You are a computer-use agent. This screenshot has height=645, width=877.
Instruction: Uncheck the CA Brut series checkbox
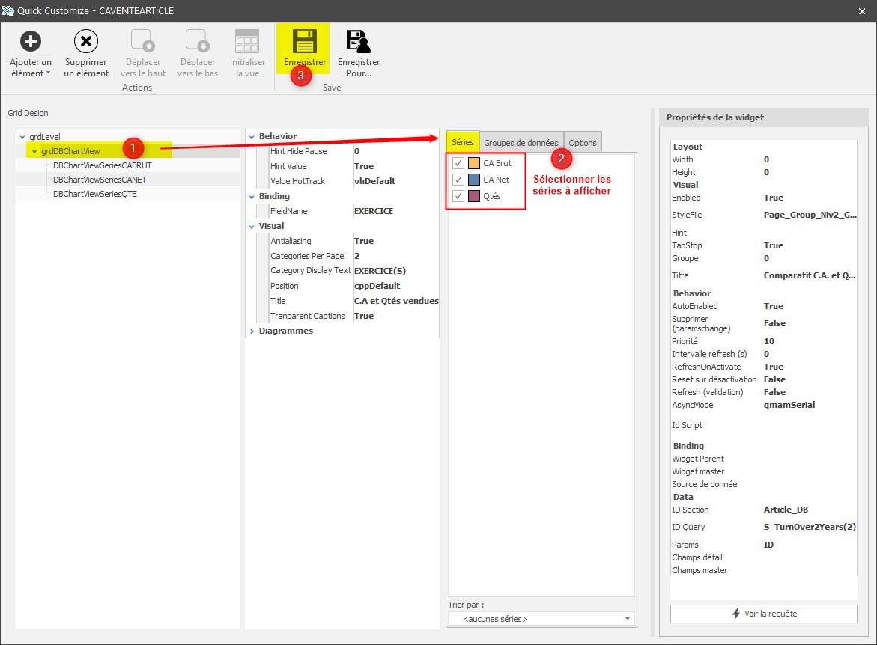point(458,163)
